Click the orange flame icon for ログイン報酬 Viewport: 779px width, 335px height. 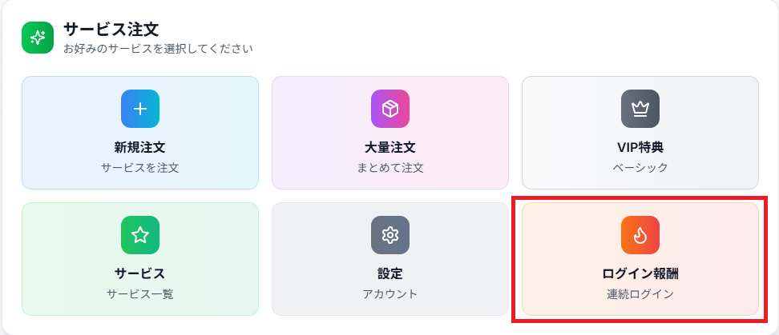click(640, 235)
